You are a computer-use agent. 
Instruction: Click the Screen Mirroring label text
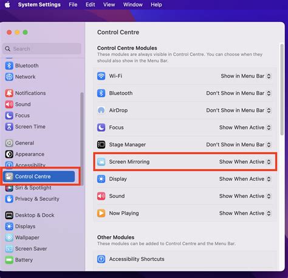tap(129, 162)
